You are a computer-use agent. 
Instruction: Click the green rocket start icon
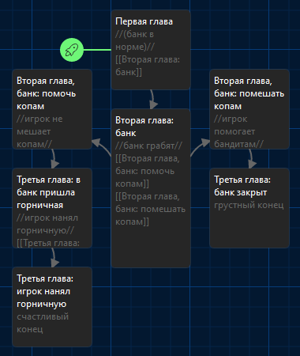tap(72, 50)
